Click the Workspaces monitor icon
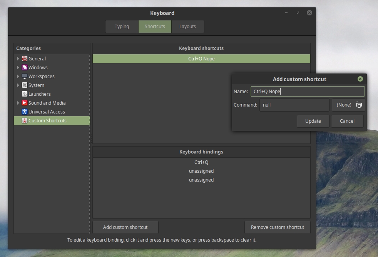The image size is (378, 257). click(25, 77)
